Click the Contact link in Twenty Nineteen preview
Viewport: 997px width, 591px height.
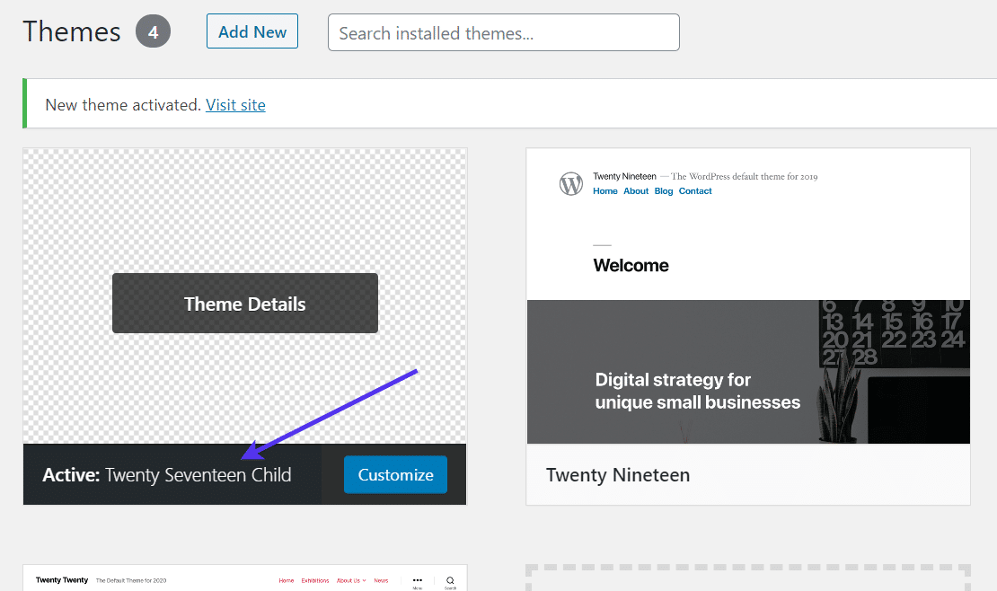pyautogui.click(x=695, y=190)
